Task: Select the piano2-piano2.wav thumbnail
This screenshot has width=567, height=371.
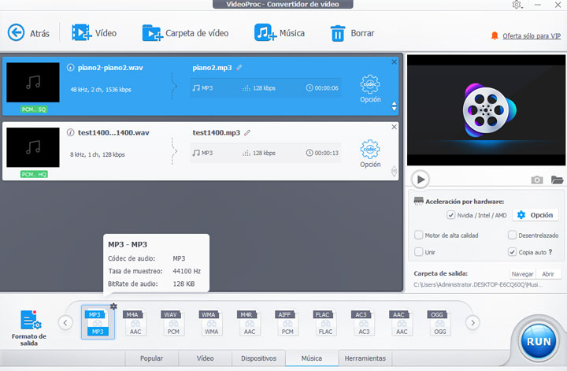Action: [x=33, y=83]
